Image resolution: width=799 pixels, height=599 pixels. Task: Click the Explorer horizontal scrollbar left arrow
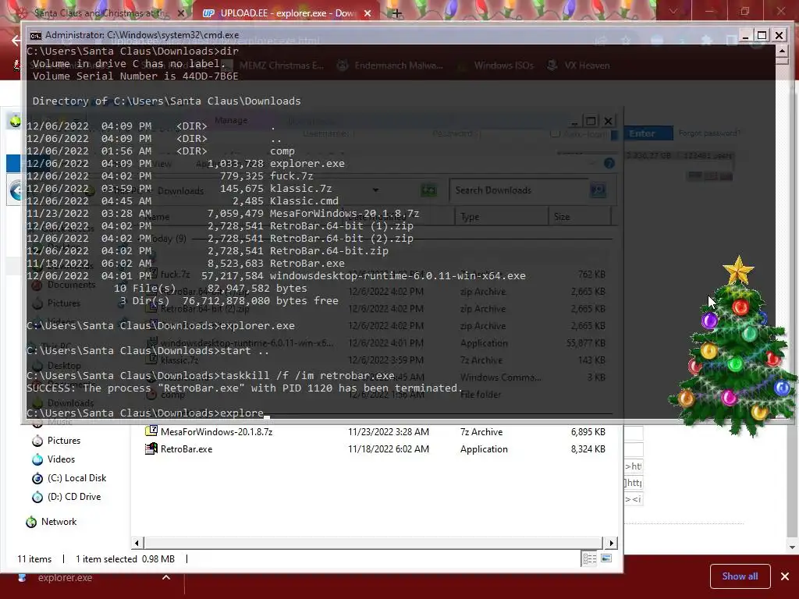pyautogui.click(x=137, y=543)
